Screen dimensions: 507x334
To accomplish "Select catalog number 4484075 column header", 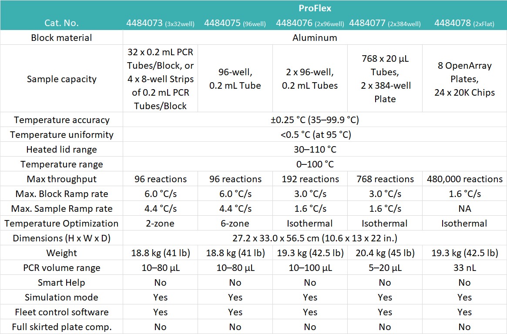I will (235, 23).
